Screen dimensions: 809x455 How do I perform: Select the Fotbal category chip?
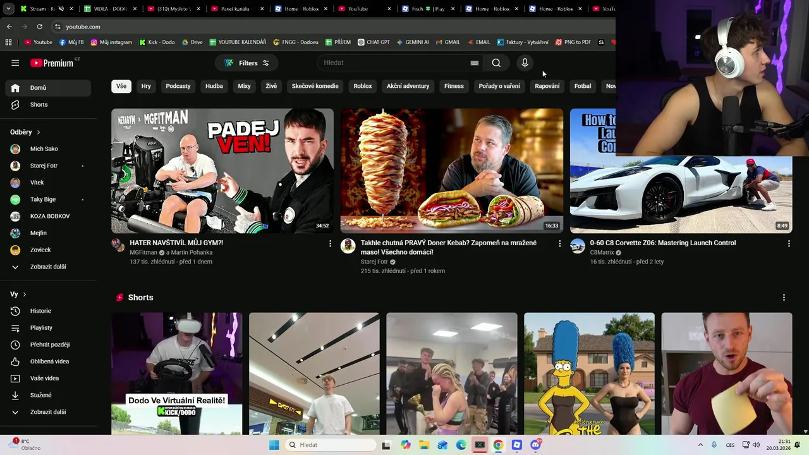point(583,86)
